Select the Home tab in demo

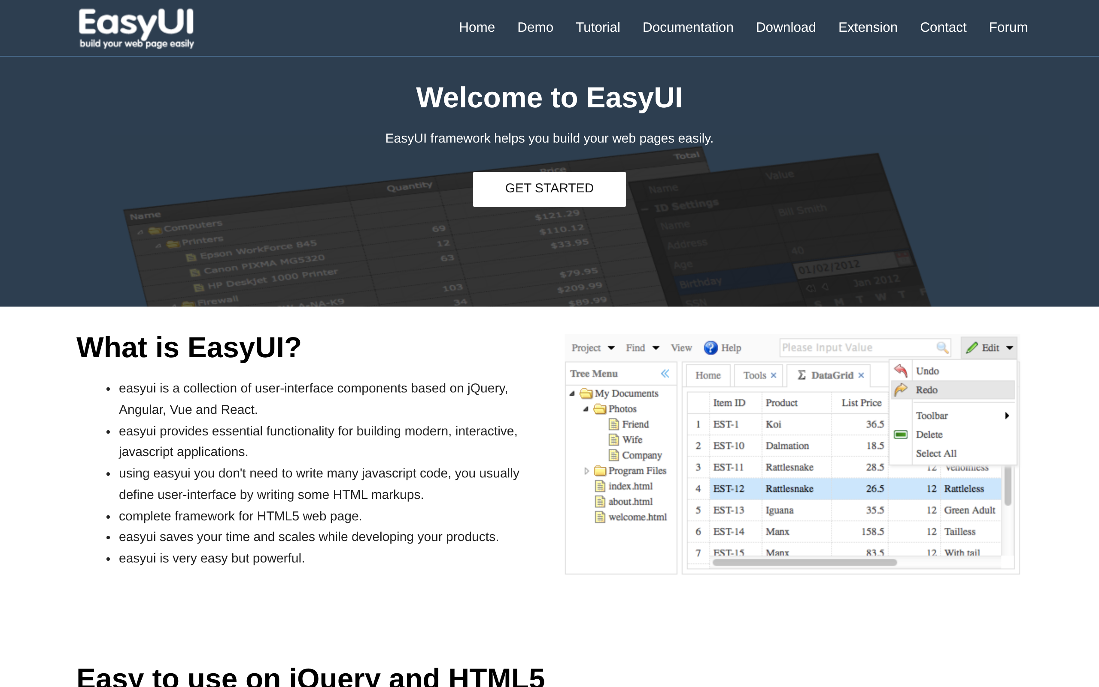707,375
